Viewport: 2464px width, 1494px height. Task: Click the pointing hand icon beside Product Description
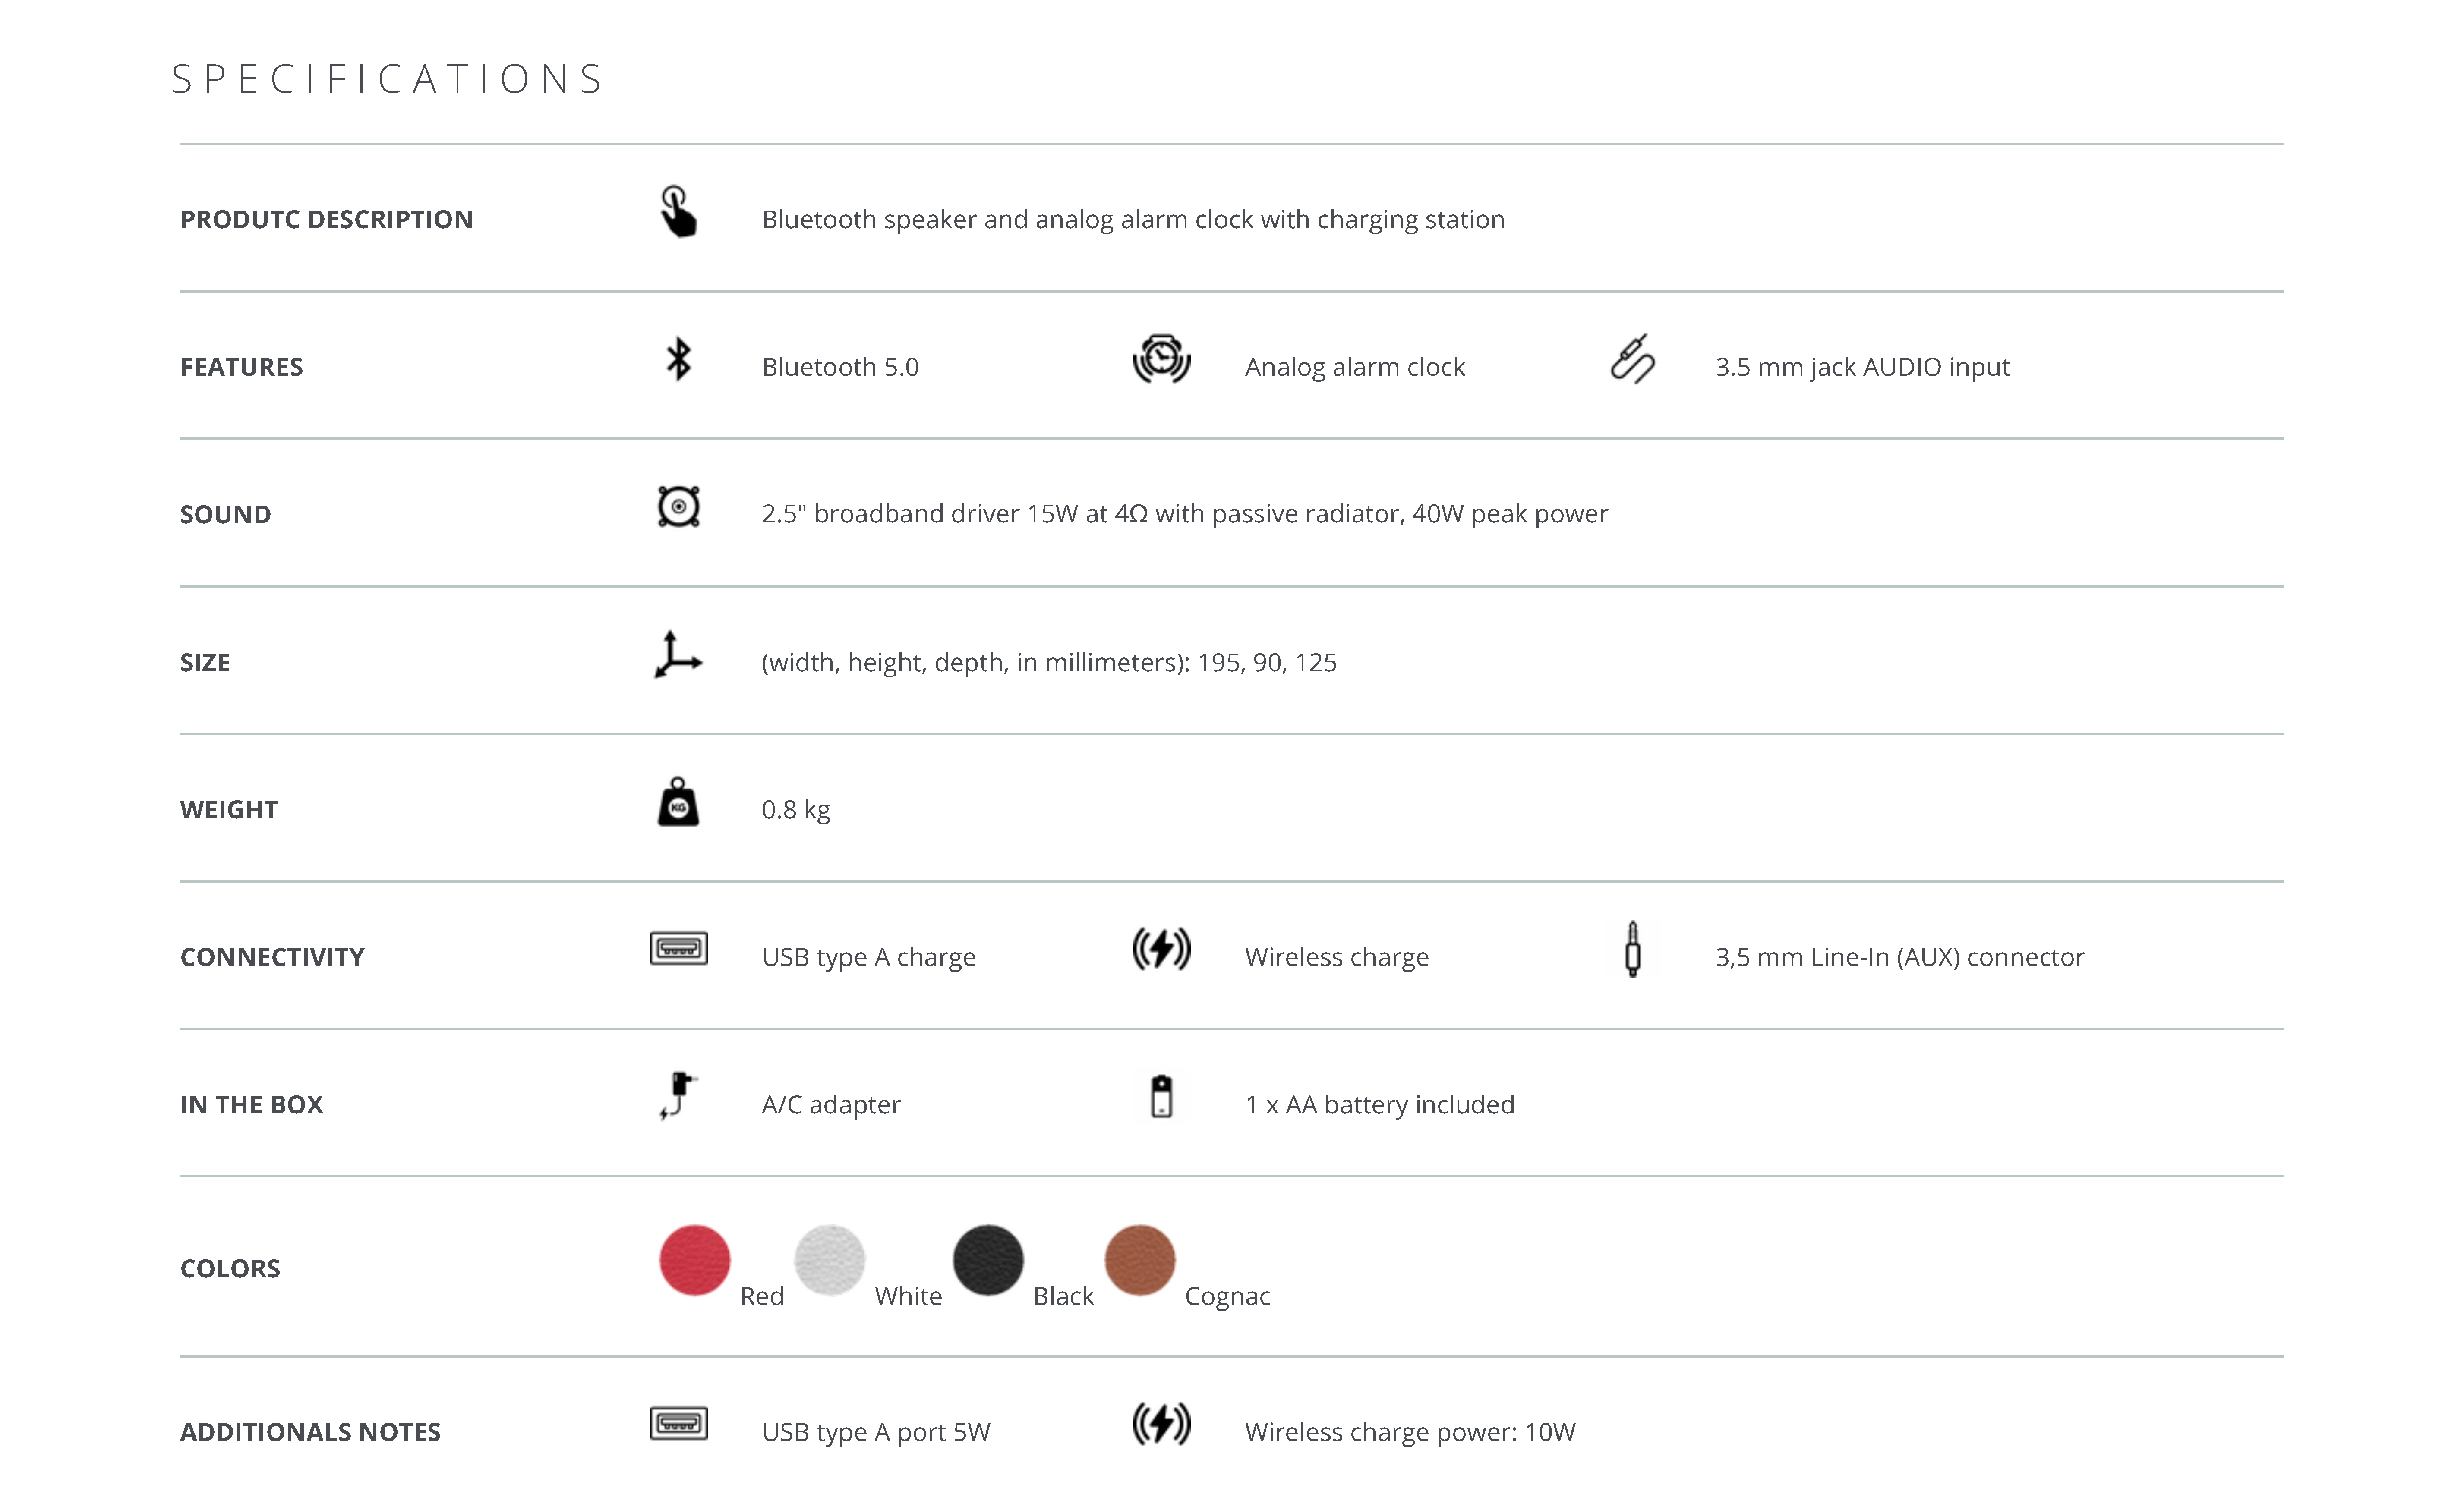pyautogui.click(x=678, y=212)
